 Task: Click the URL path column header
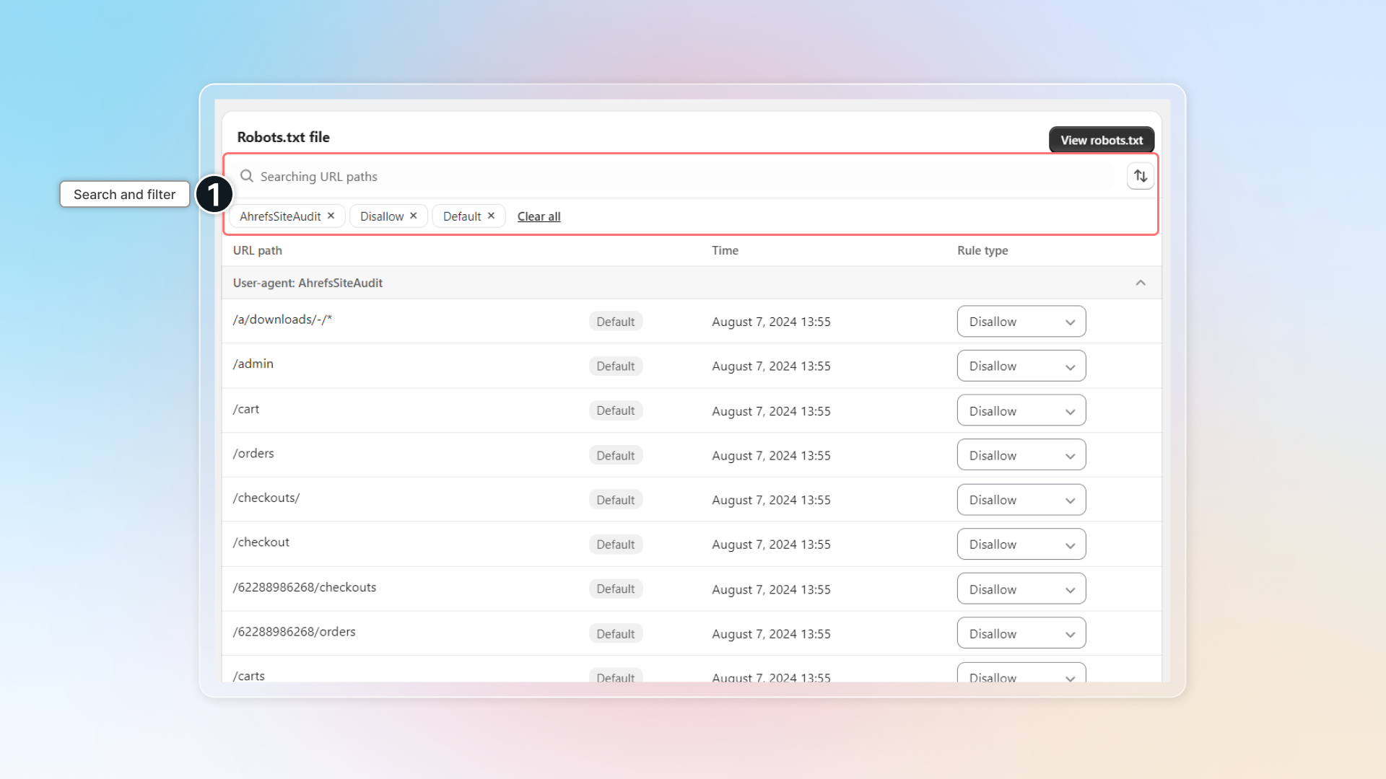pos(257,250)
